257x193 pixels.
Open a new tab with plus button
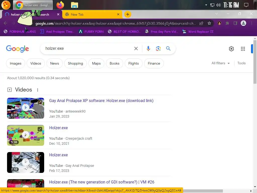pyautogui.click(x=128, y=14)
